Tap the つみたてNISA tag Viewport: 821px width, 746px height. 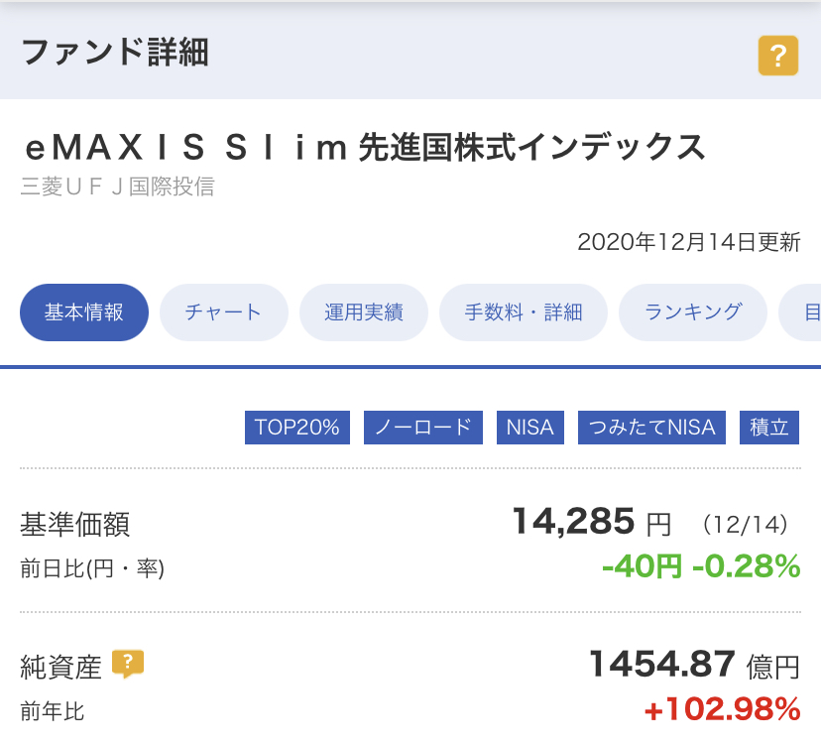pyautogui.click(x=651, y=428)
